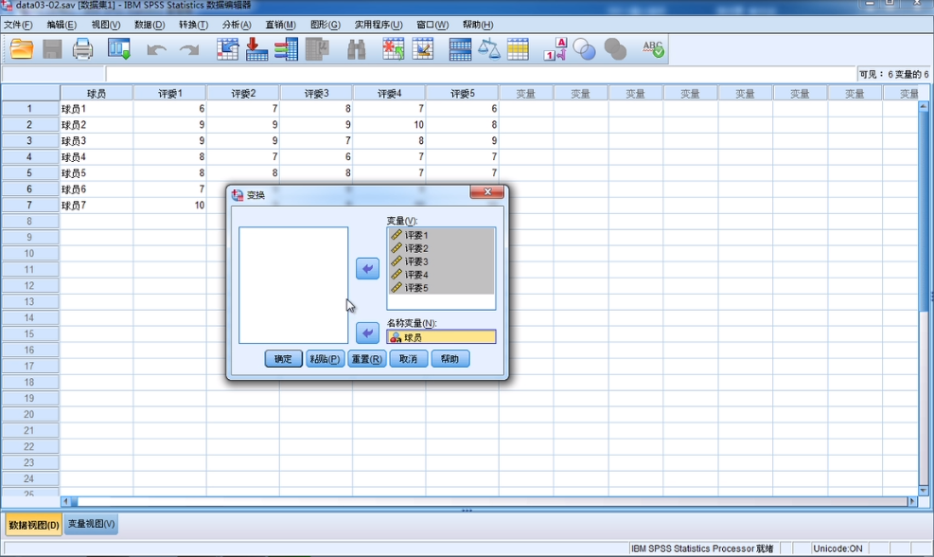This screenshot has height=557, width=934.
Task: Close the 变换 dialog
Action: [x=487, y=191]
